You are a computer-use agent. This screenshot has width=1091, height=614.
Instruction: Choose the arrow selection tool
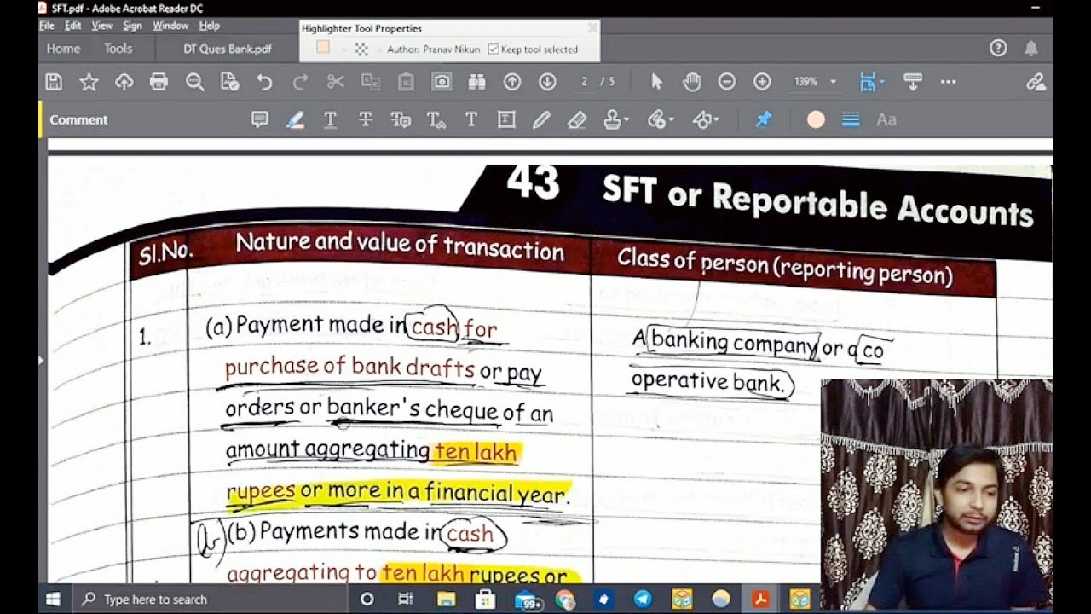pyautogui.click(x=656, y=82)
